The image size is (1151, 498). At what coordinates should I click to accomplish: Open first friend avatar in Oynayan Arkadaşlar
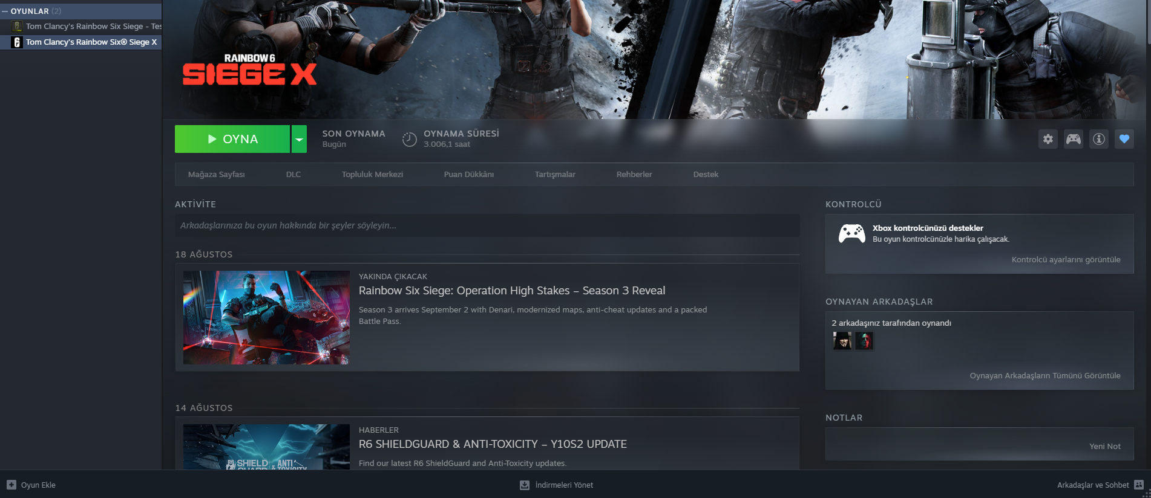842,341
